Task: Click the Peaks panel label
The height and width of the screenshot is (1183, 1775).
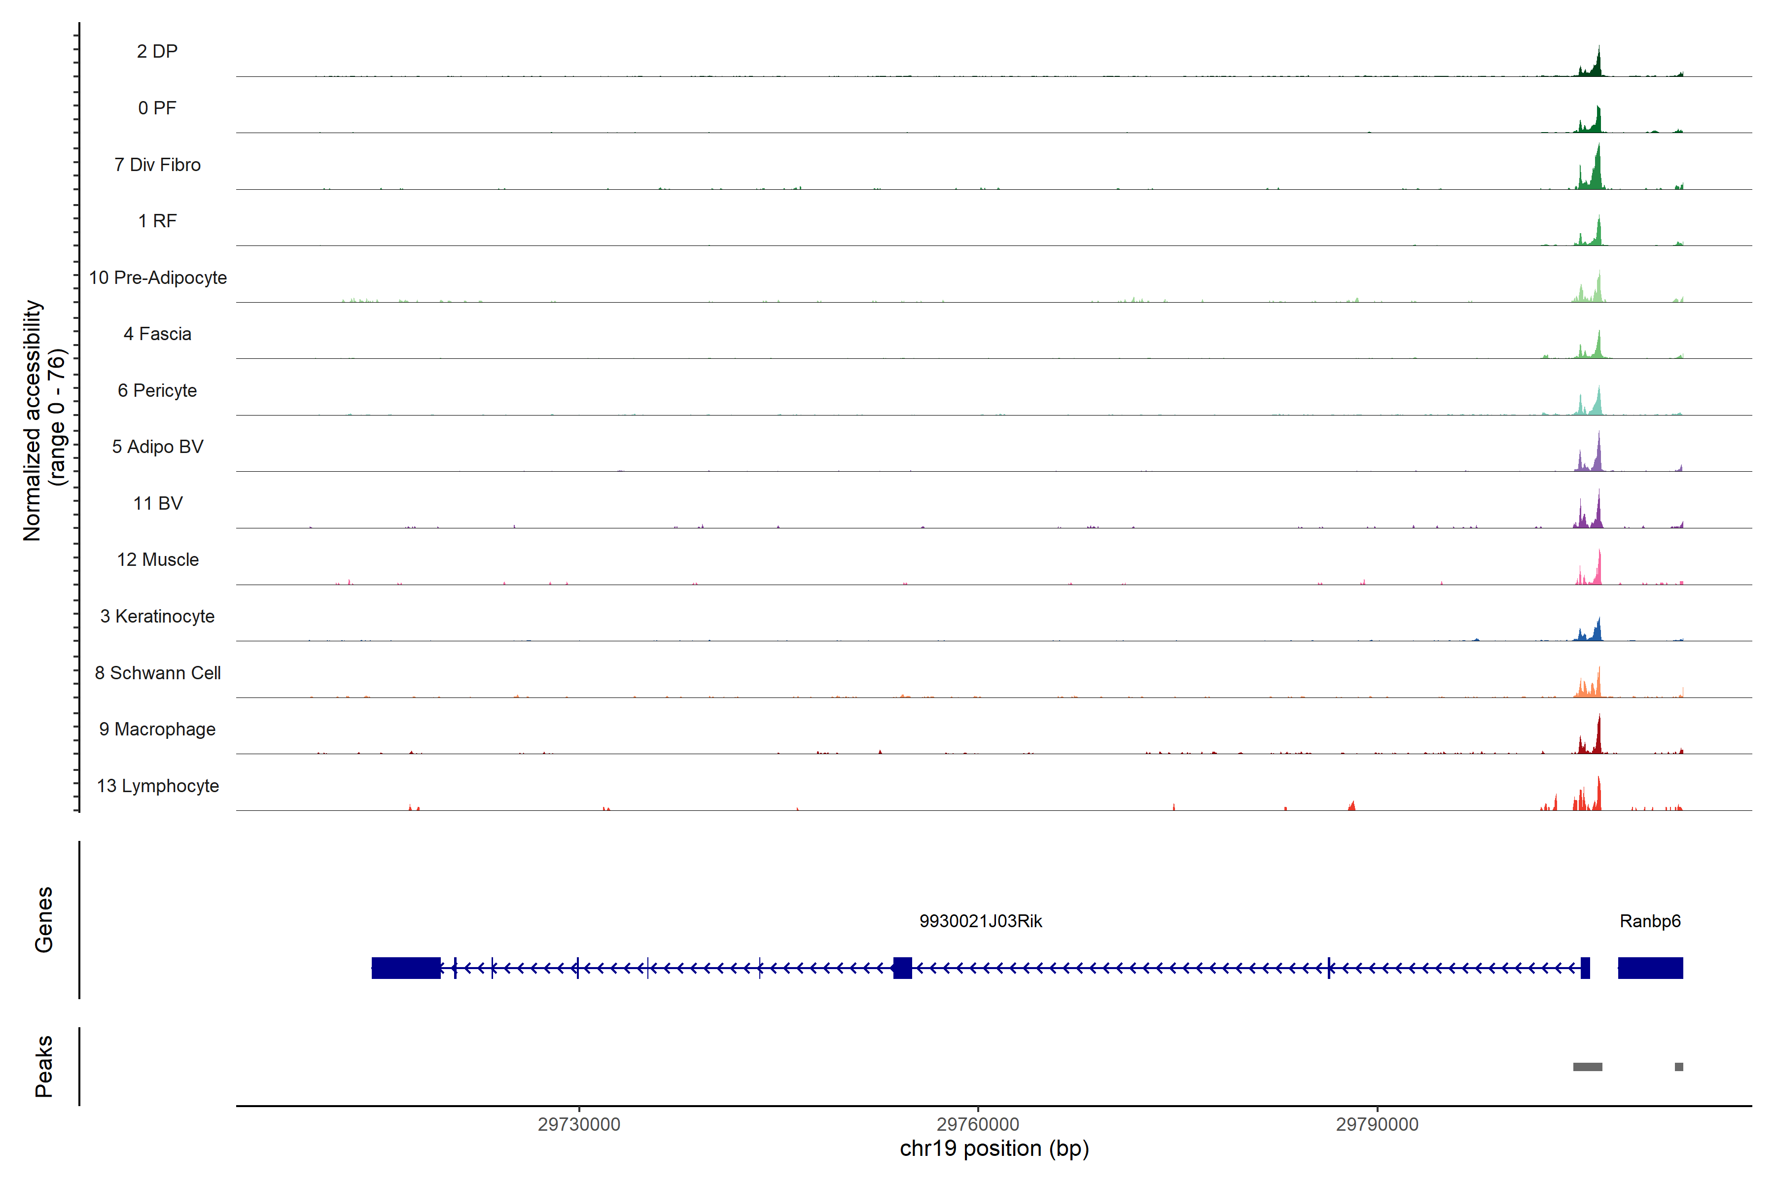Action: [x=44, y=1066]
